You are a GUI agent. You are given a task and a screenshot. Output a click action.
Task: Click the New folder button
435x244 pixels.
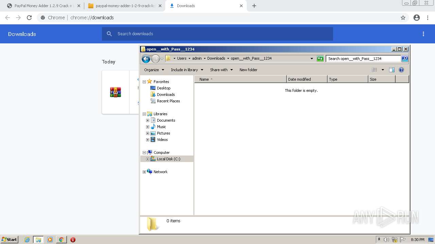248,70
